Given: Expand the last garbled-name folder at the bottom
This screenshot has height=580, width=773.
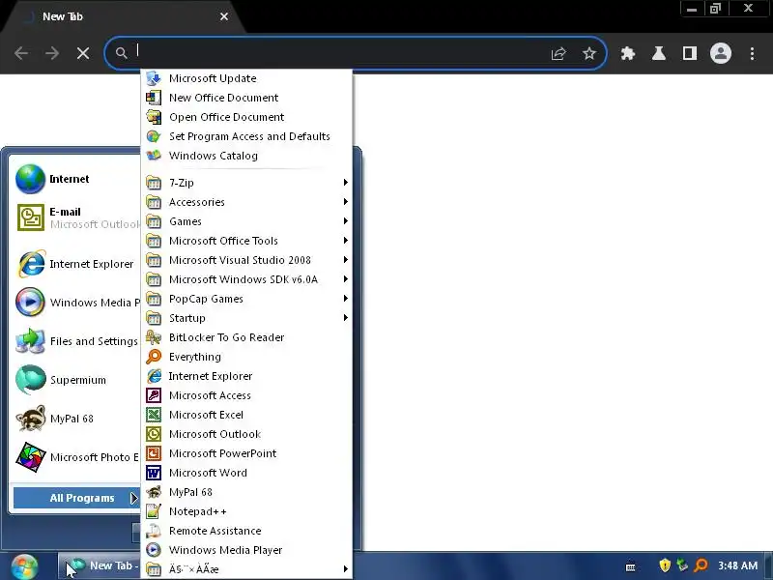Looking at the screenshot, I should 246,569.
